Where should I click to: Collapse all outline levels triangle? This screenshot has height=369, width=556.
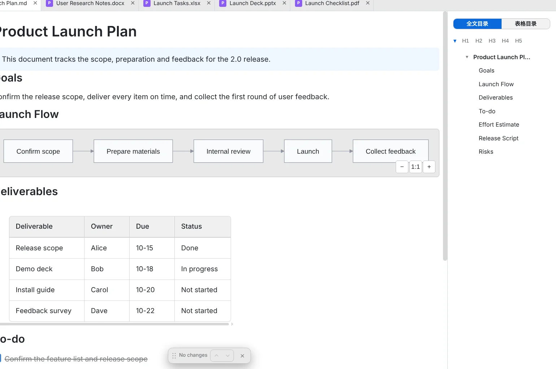[x=455, y=41]
